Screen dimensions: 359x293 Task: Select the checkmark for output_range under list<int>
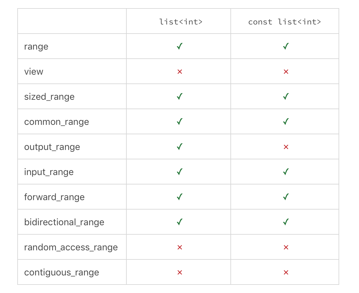pos(180,147)
